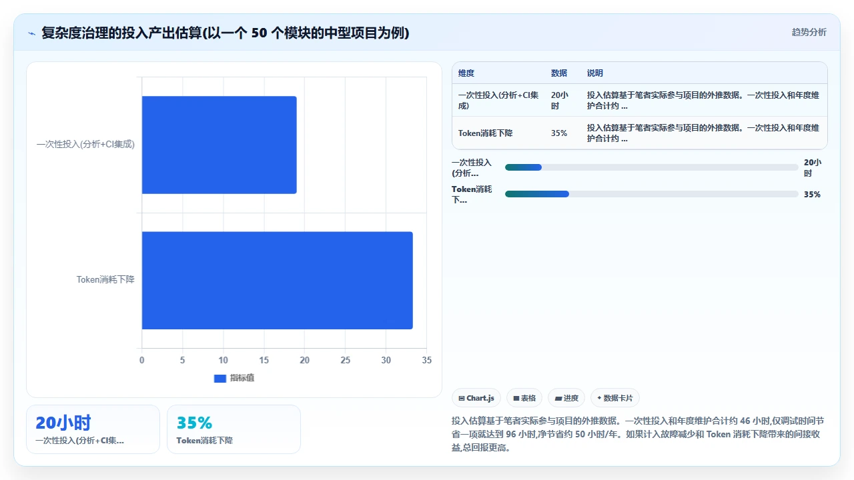The height and width of the screenshot is (480, 854).
Task: Click description in the Token消耗下降 table row
Action: (703, 133)
